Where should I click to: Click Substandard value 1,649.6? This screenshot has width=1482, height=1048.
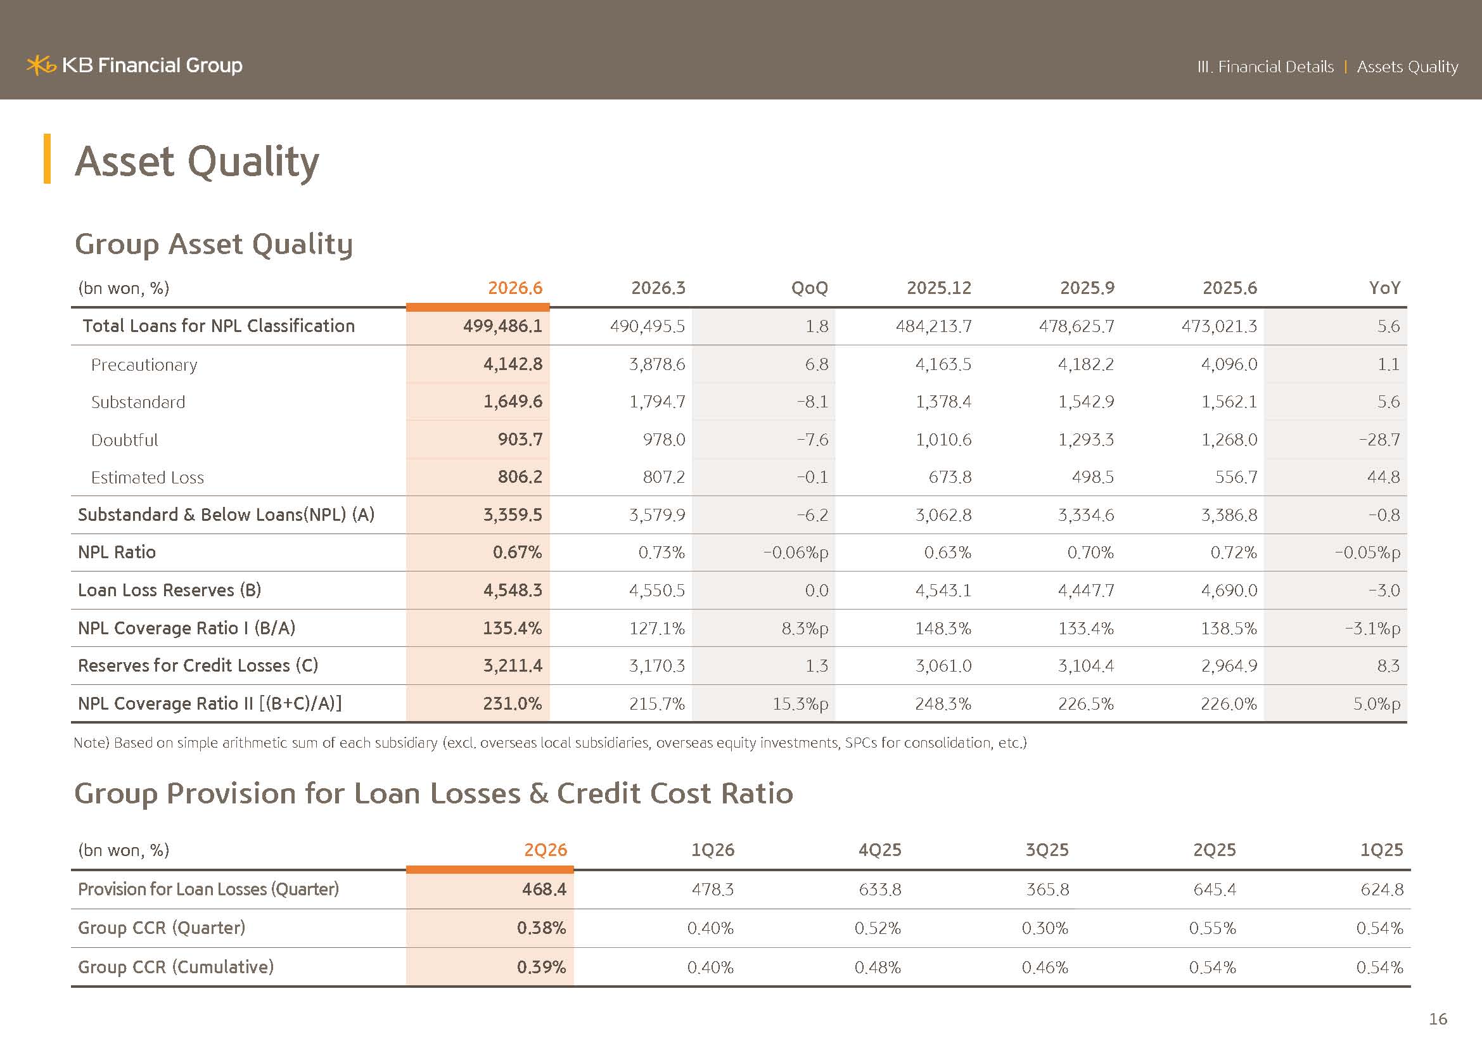tap(513, 402)
